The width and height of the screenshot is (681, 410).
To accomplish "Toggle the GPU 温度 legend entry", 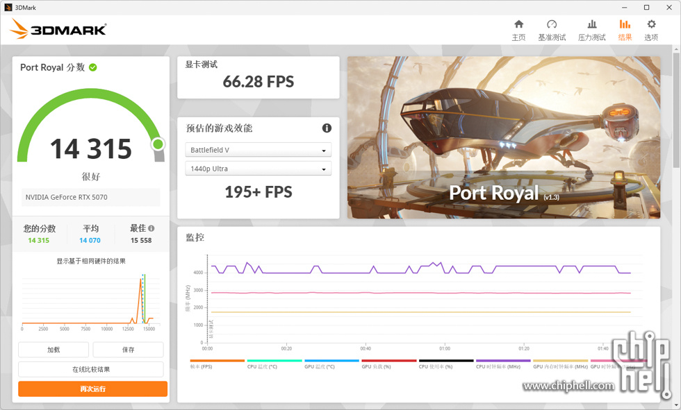I will (x=320, y=366).
